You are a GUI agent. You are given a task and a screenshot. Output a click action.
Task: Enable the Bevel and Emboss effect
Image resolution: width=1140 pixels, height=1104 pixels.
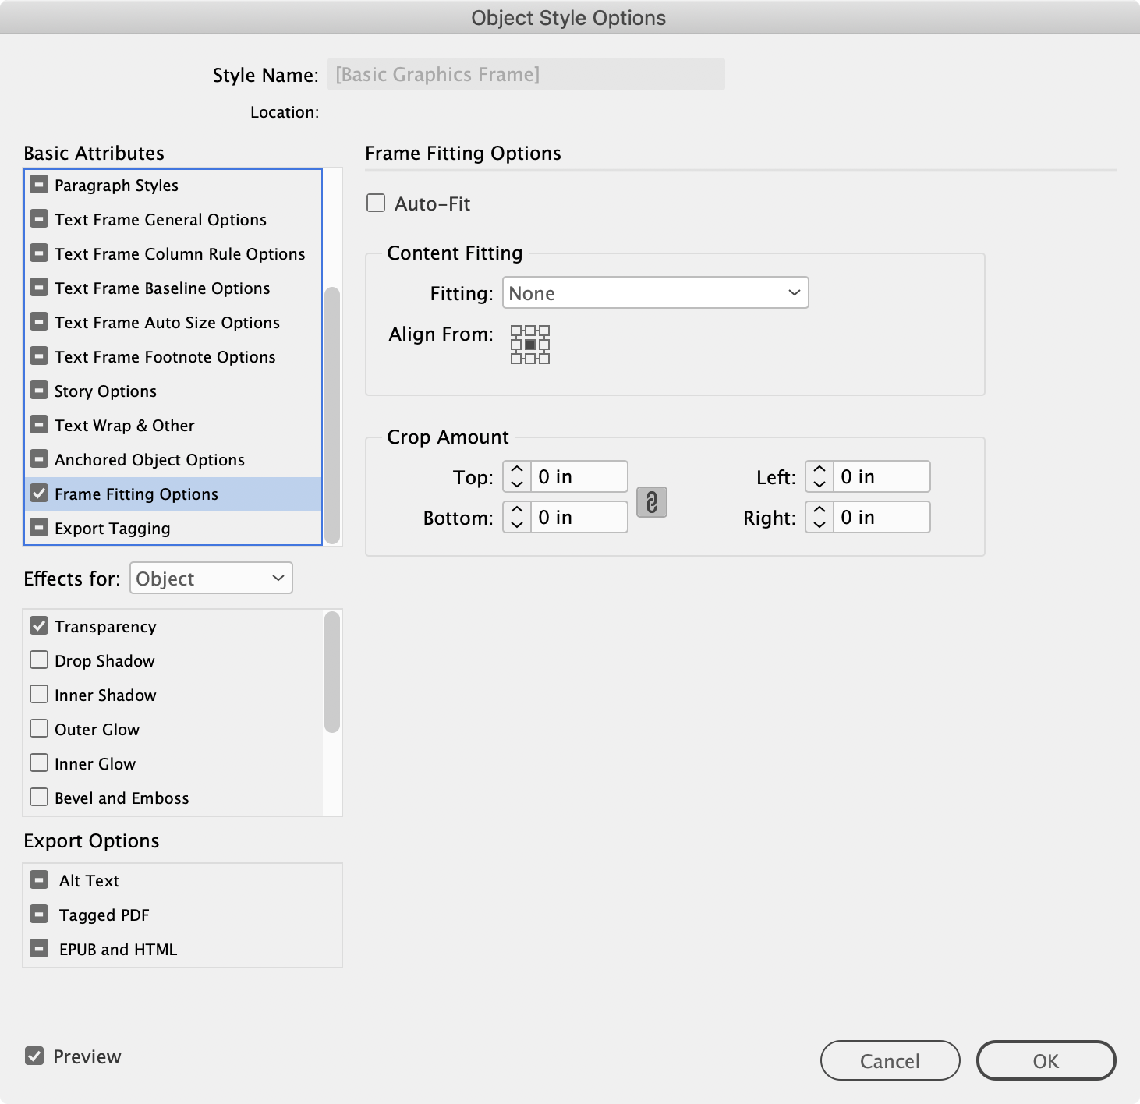[x=39, y=798]
